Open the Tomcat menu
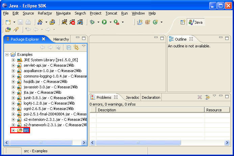This screenshot has width=234, height=156. (111, 13)
